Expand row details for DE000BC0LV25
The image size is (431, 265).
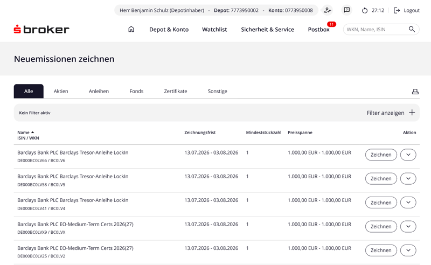[408, 250]
